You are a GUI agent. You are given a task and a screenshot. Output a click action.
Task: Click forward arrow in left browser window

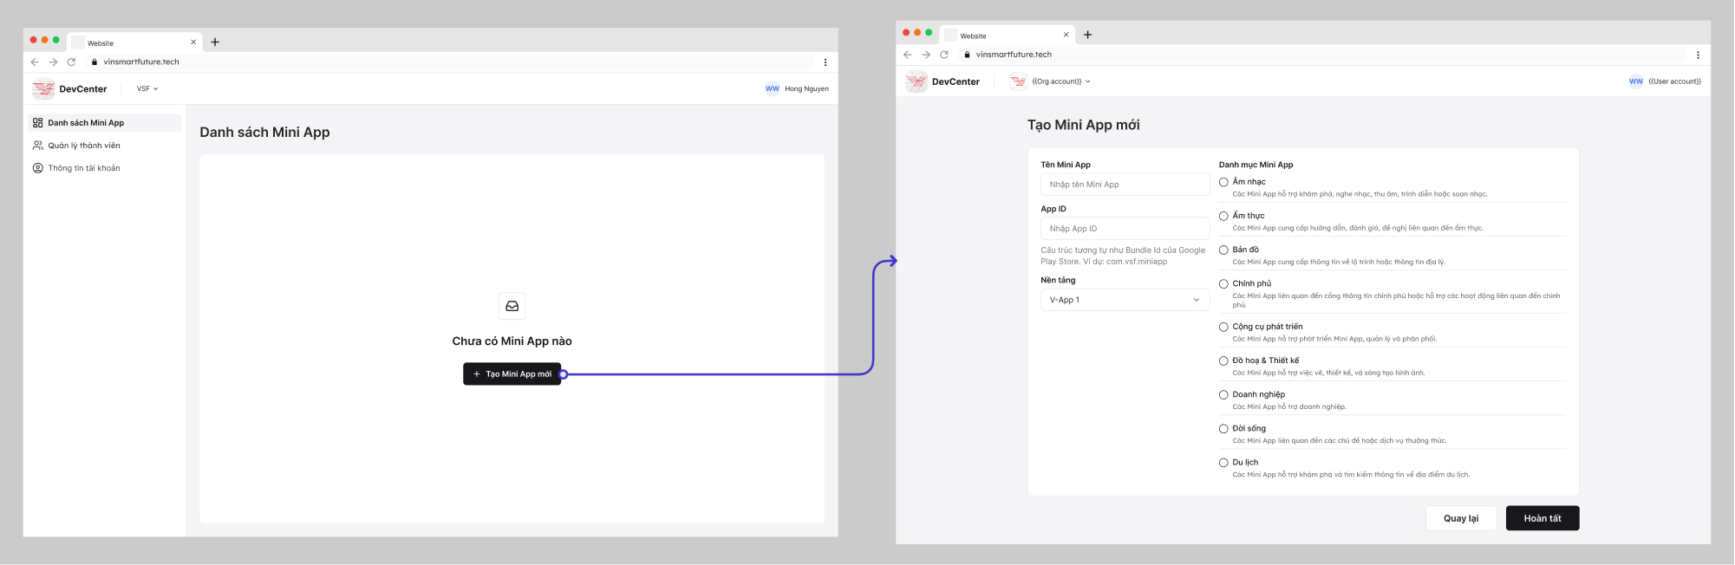(x=53, y=62)
